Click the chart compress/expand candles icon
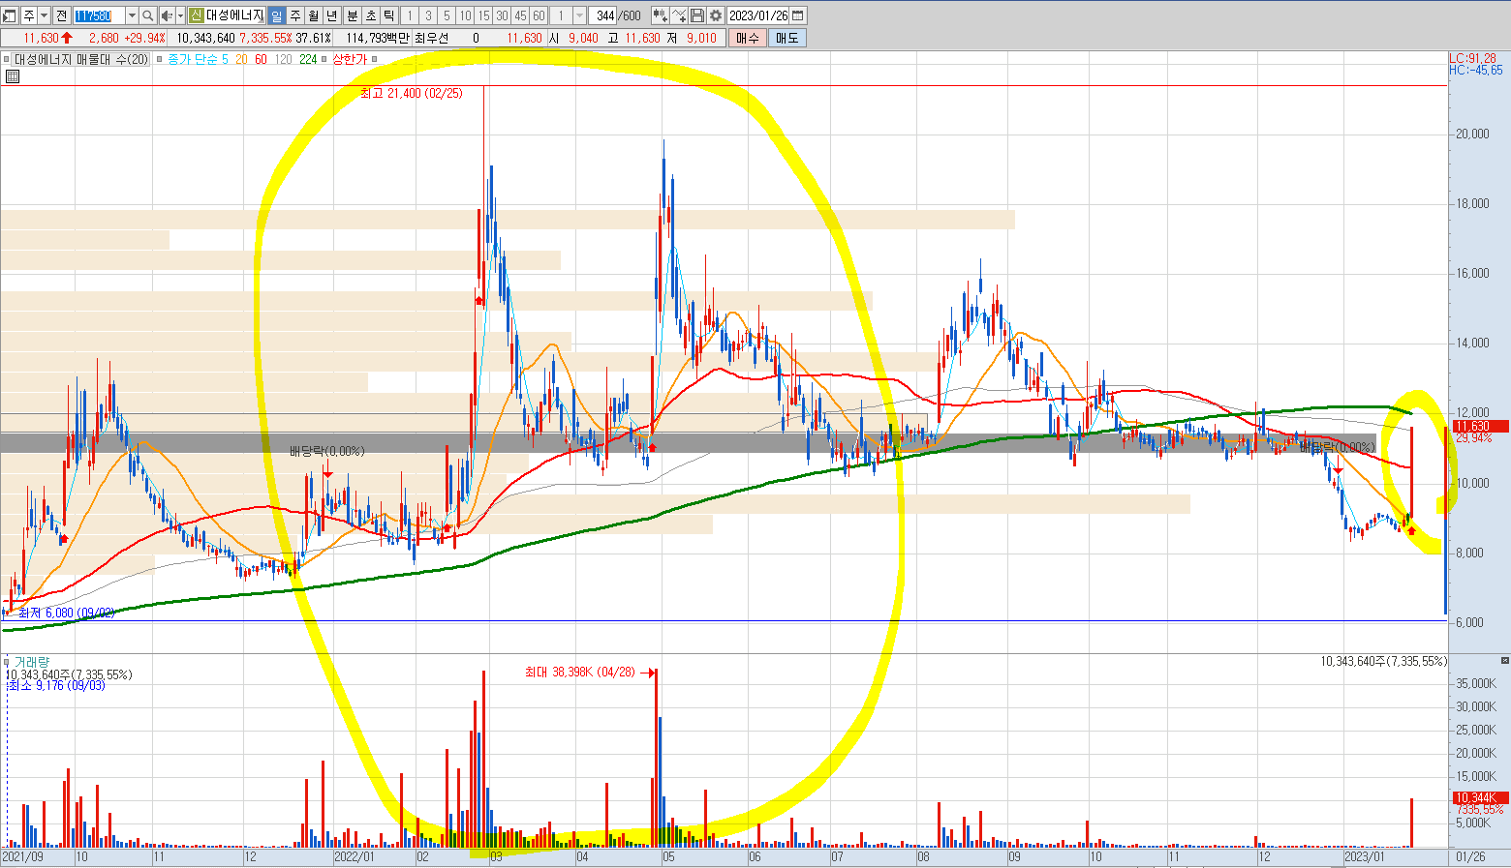1511x868 pixels. 660,15
